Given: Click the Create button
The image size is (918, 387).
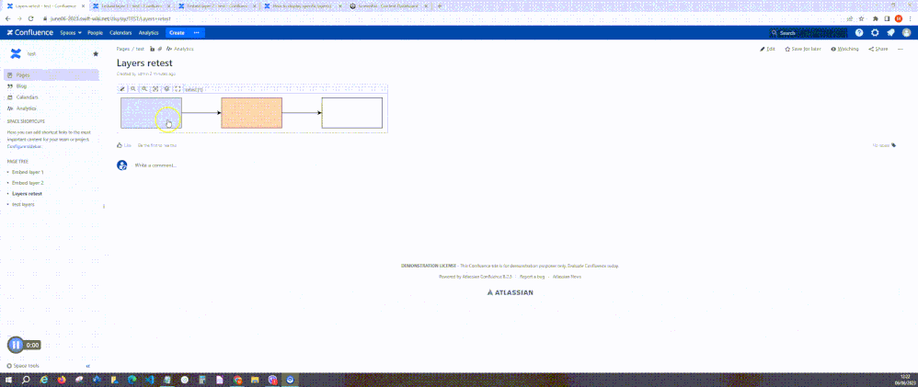Looking at the screenshot, I should [x=177, y=33].
